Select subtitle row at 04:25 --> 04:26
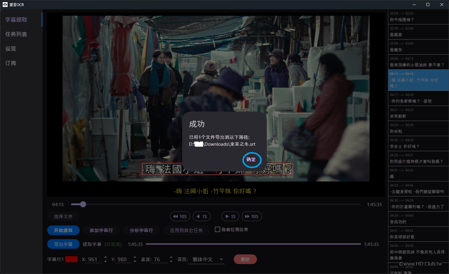449x274 pixels. [x=418, y=129]
